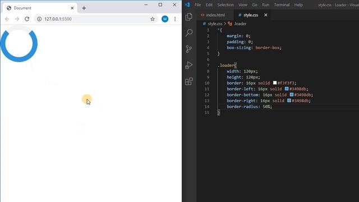
Task: Click the "padding: 0;" declaration
Action: click(240, 42)
